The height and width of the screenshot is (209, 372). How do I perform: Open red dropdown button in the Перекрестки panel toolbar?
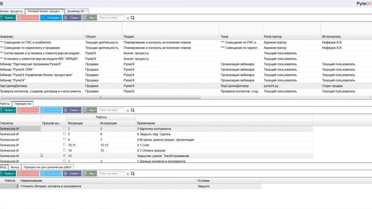coord(28,110)
